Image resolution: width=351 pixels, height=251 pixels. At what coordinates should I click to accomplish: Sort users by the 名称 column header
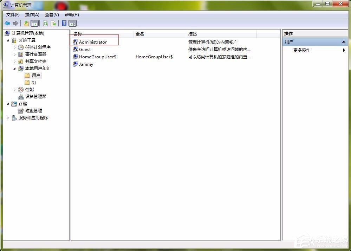coord(77,34)
